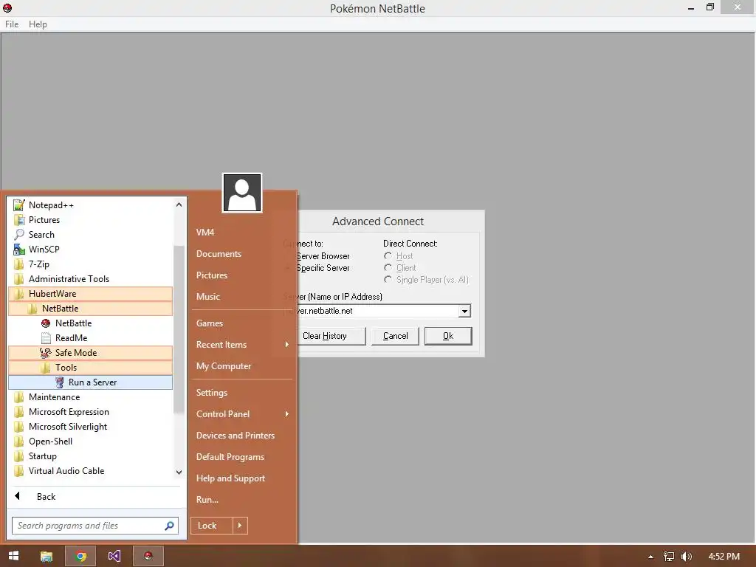
Task: Switch to Chrome in the taskbar
Action: point(80,557)
